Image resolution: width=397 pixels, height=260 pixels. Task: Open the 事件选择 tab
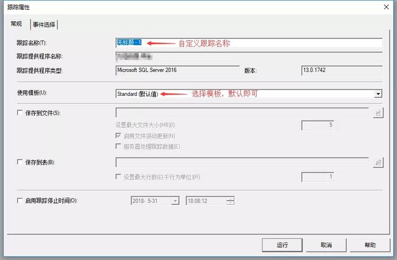[44, 25]
